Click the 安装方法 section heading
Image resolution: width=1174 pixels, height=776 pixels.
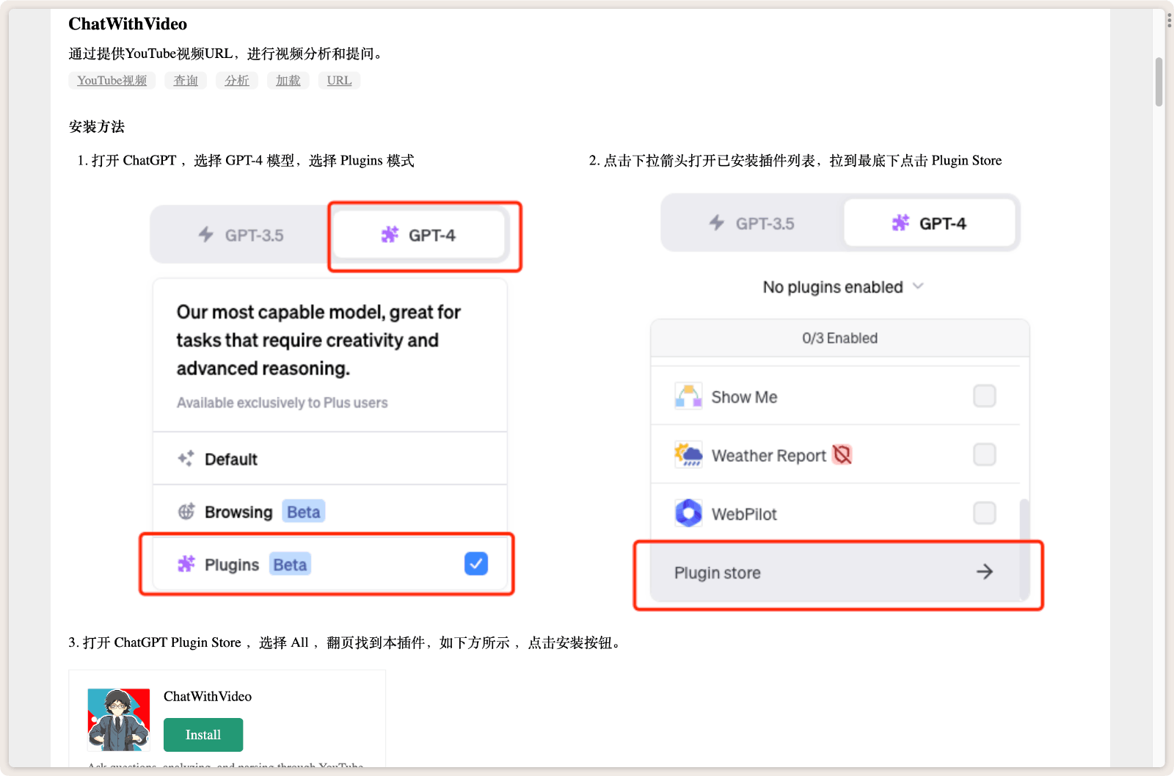97,127
